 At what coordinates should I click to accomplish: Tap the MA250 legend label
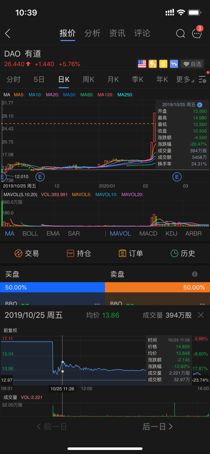click(x=125, y=95)
